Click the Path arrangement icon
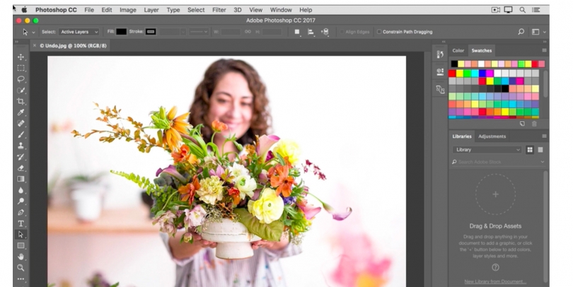Screen dimensions: 573x287 coord(325,32)
